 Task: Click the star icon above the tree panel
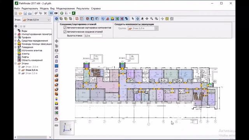pos(16,26)
